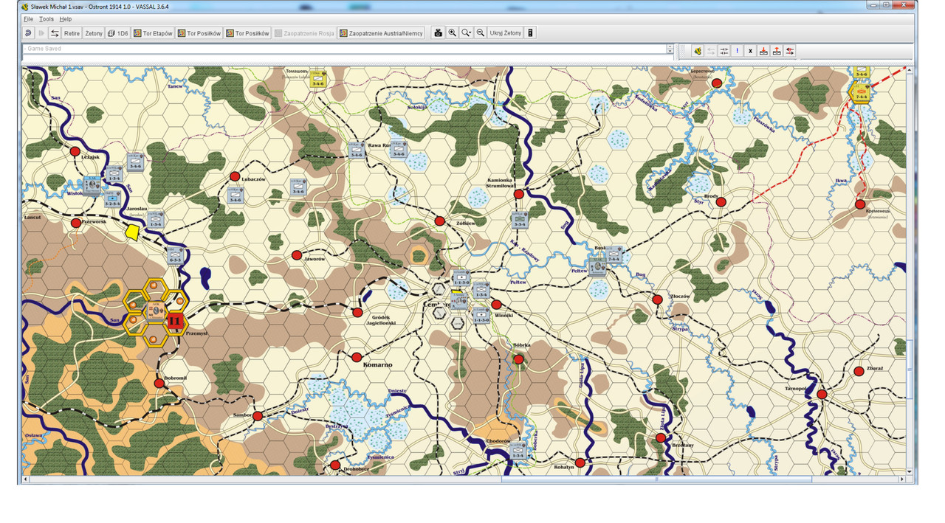945x523 pixels.
Task: Click the synchronize arrows icon in server toolbar
Action: [x=724, y=51]
